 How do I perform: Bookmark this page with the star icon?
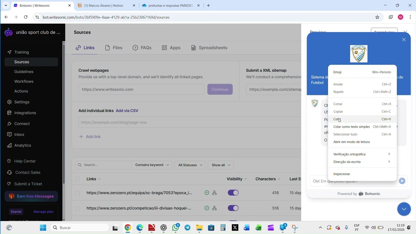coord(377,17)
